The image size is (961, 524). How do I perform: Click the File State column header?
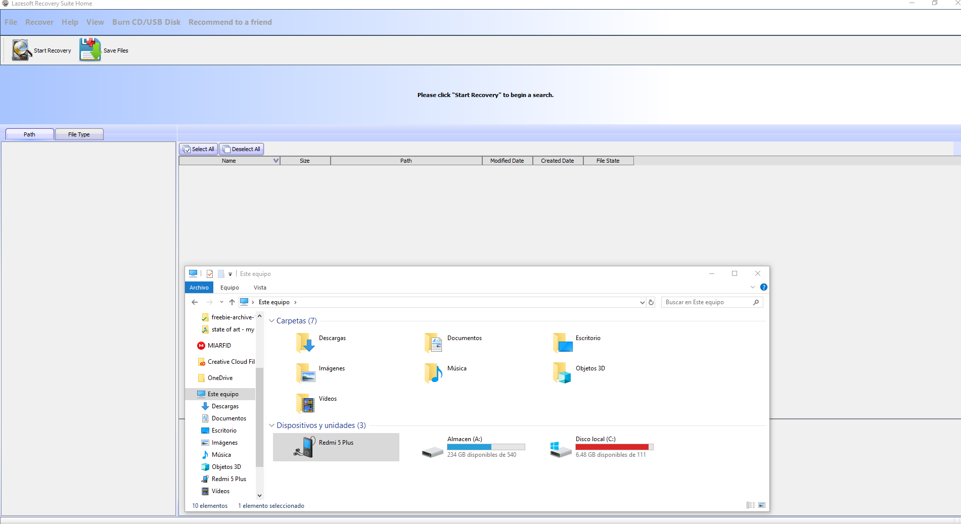(608, 161)
